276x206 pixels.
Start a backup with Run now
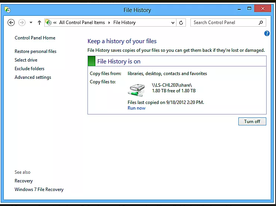[x=137, y=108]
